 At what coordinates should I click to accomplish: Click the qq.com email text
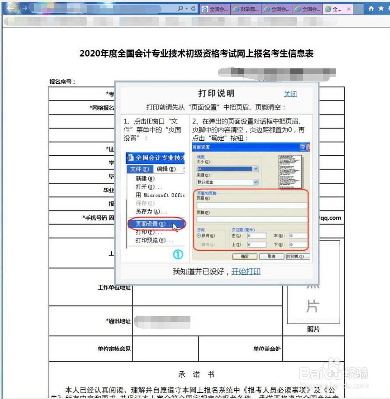[x=330, y=218]
